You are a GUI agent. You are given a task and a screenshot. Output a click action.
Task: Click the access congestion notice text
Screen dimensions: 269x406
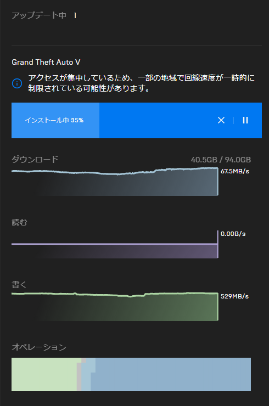point(141,83)
